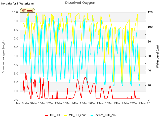Click the 100 right axis value
The image size is (161, 120).
(x=150, y=27)
